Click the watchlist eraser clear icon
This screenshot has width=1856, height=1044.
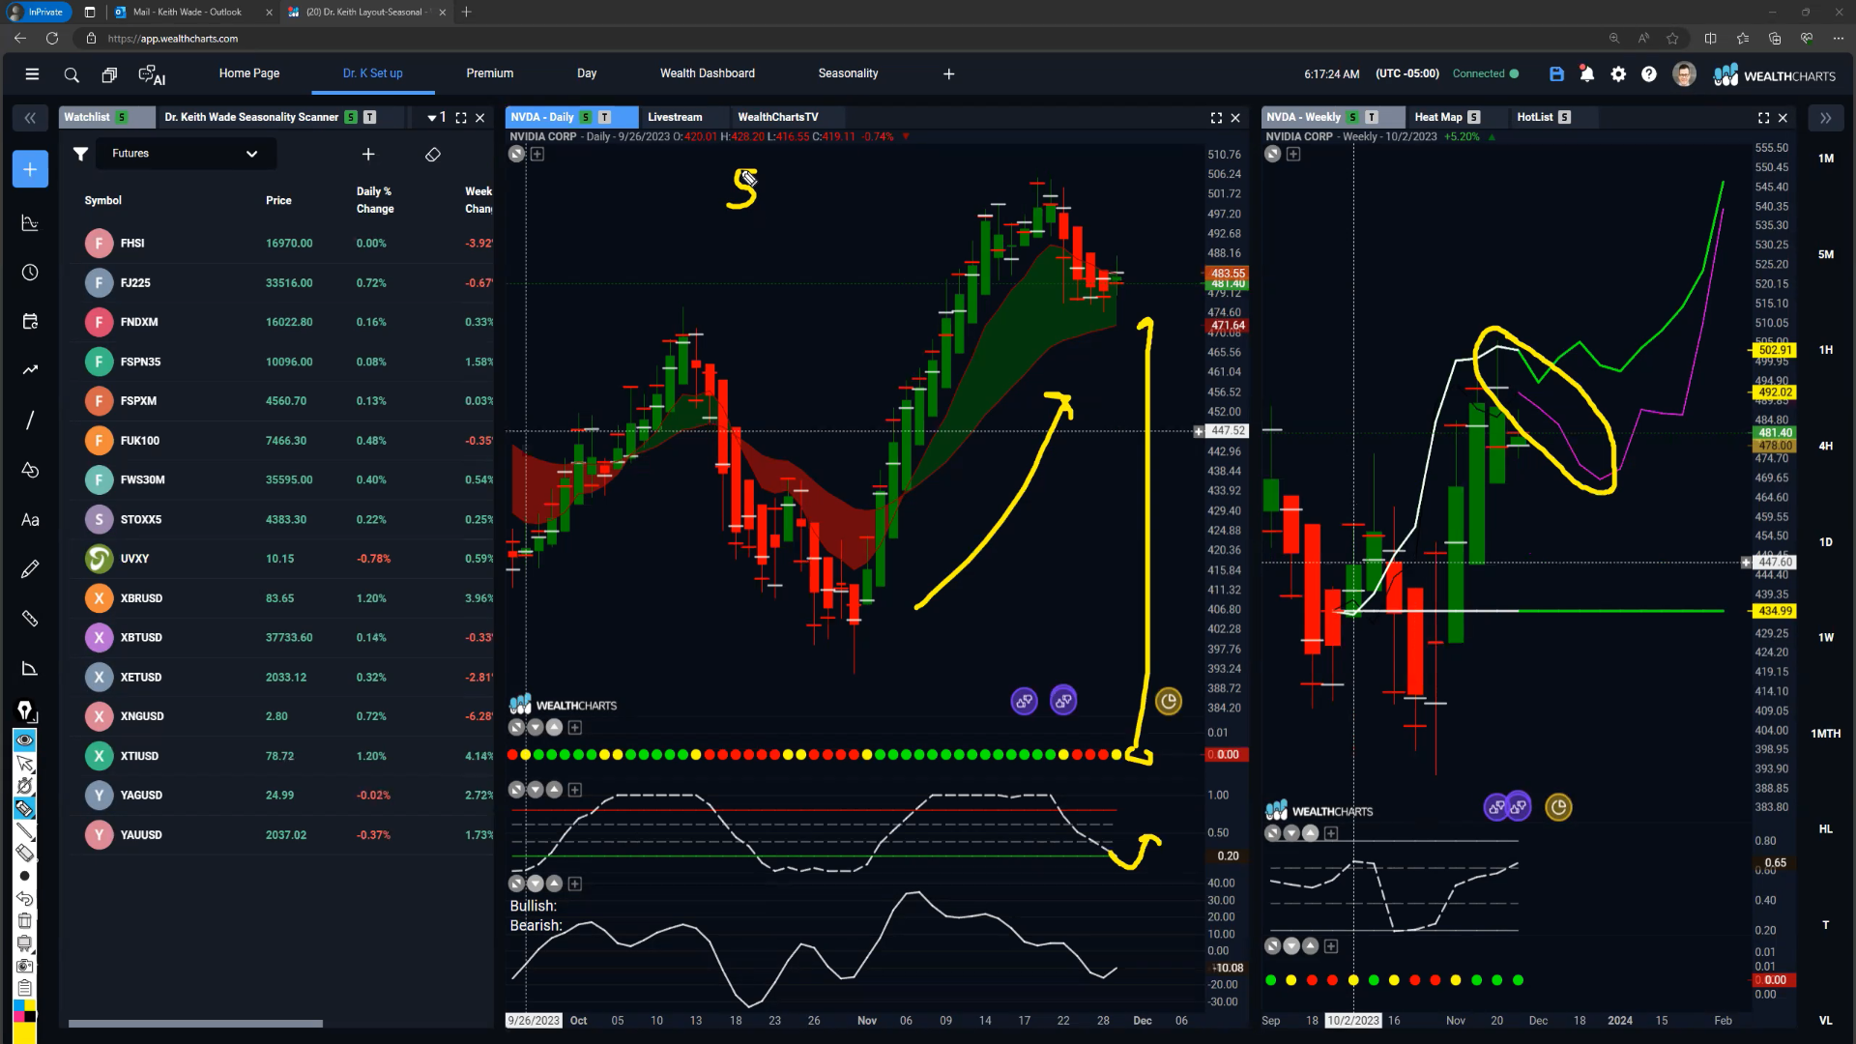(433, 154)
